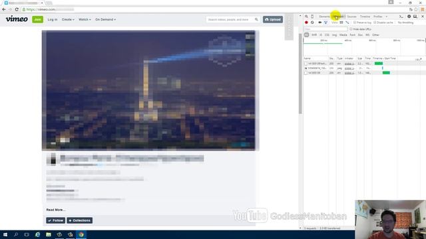426x239 pixels.
Task: Click the browser back arrow
Action: [x=4, y=9]
